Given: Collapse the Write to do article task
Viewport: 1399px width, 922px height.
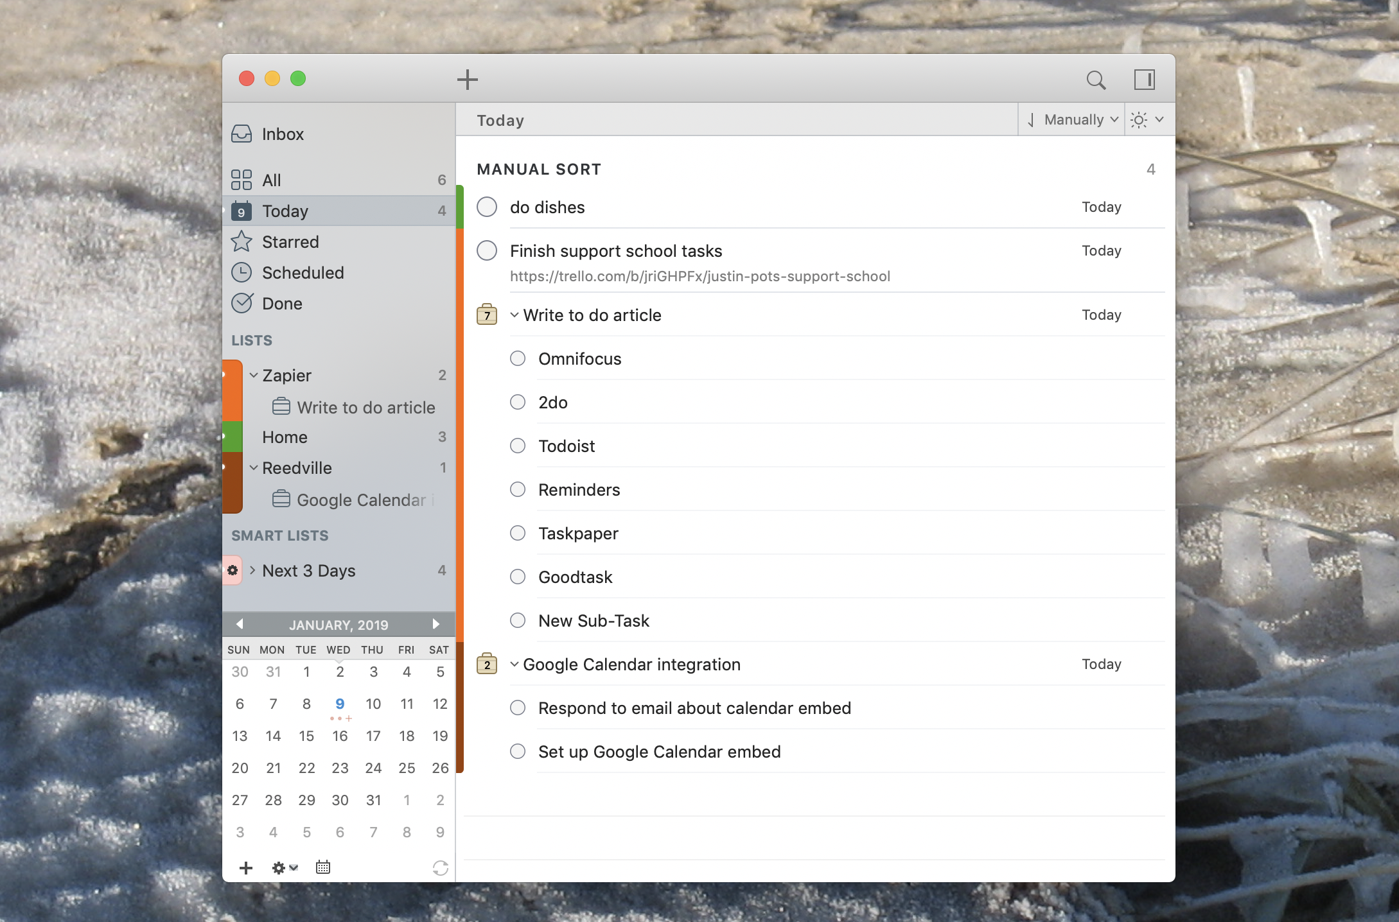Looking at the screenshot, I should 515,315.
